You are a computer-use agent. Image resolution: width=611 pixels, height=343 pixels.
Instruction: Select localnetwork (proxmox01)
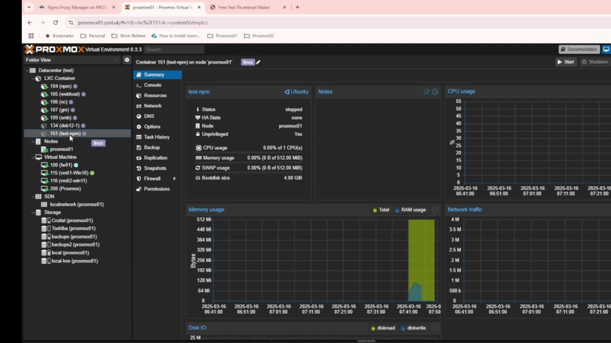(76, 204)
